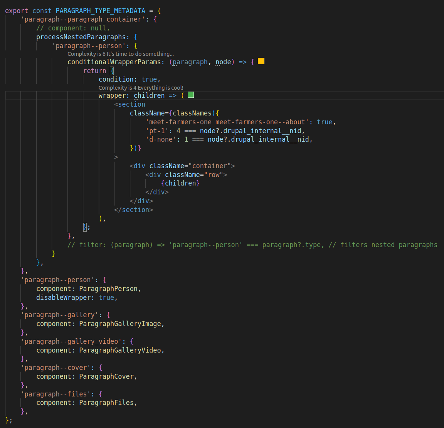This screenshot has width=444, height=428.
Task: Click the 'd-none' class key
Action: click(161, 139)
